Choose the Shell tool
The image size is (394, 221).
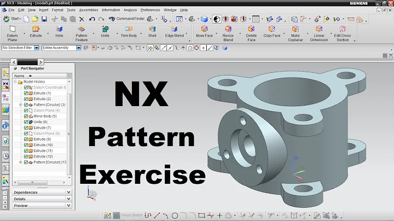(x=152, y=32)
